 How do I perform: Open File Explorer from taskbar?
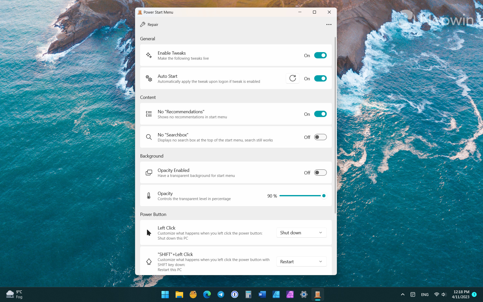click(179, 294)
